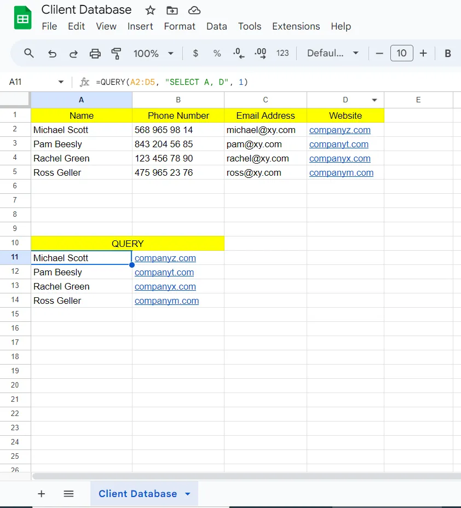This screenshot has height=508, width=461.
Task: Open companyt.com link in row 3
Action: point(338,144)
